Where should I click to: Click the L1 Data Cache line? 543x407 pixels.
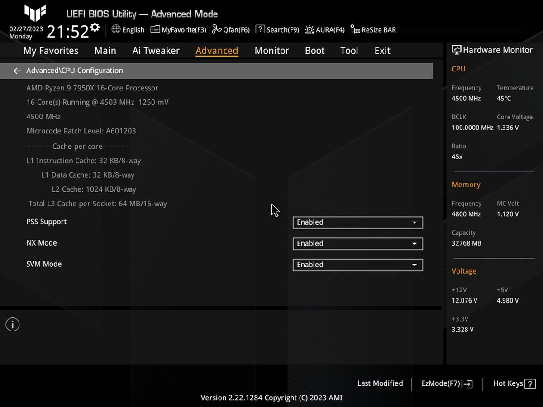(88, 175)
